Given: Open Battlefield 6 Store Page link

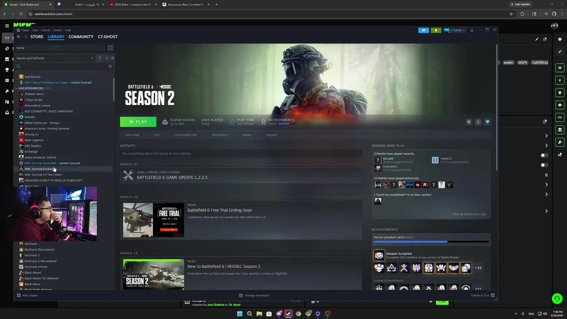Looking at the screenshot, I should (x=132, y=135).
